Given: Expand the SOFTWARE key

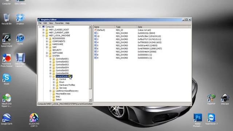Looking at the screenshot, I should [x=47, y=53].
